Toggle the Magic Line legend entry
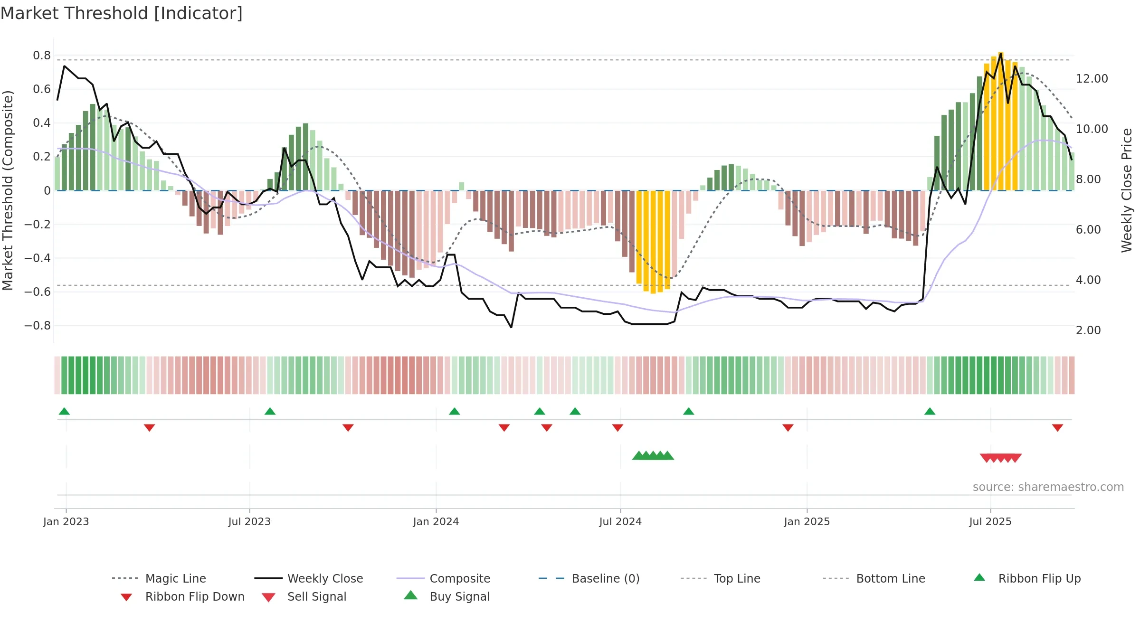Screen dimensions: 1140x641 pyautogui.click(x=159, y=578)
